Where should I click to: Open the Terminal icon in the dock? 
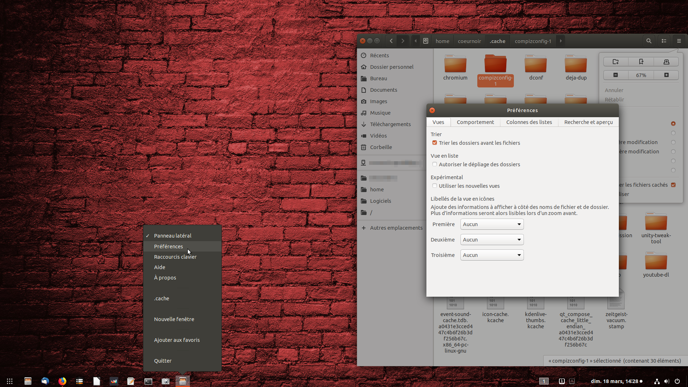coord(148,381)
